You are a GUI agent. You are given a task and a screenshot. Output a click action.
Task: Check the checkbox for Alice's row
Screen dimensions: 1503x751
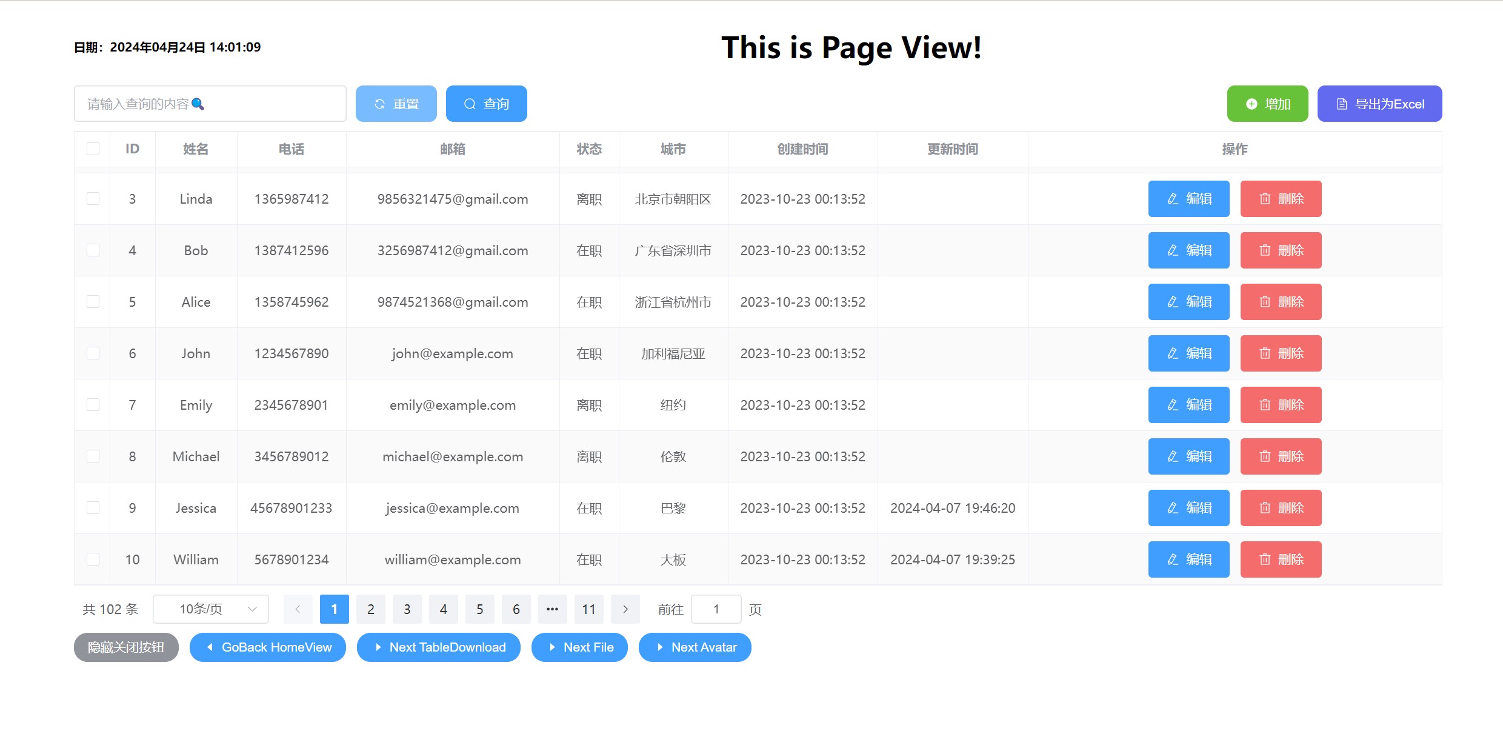tap(93, 302)
